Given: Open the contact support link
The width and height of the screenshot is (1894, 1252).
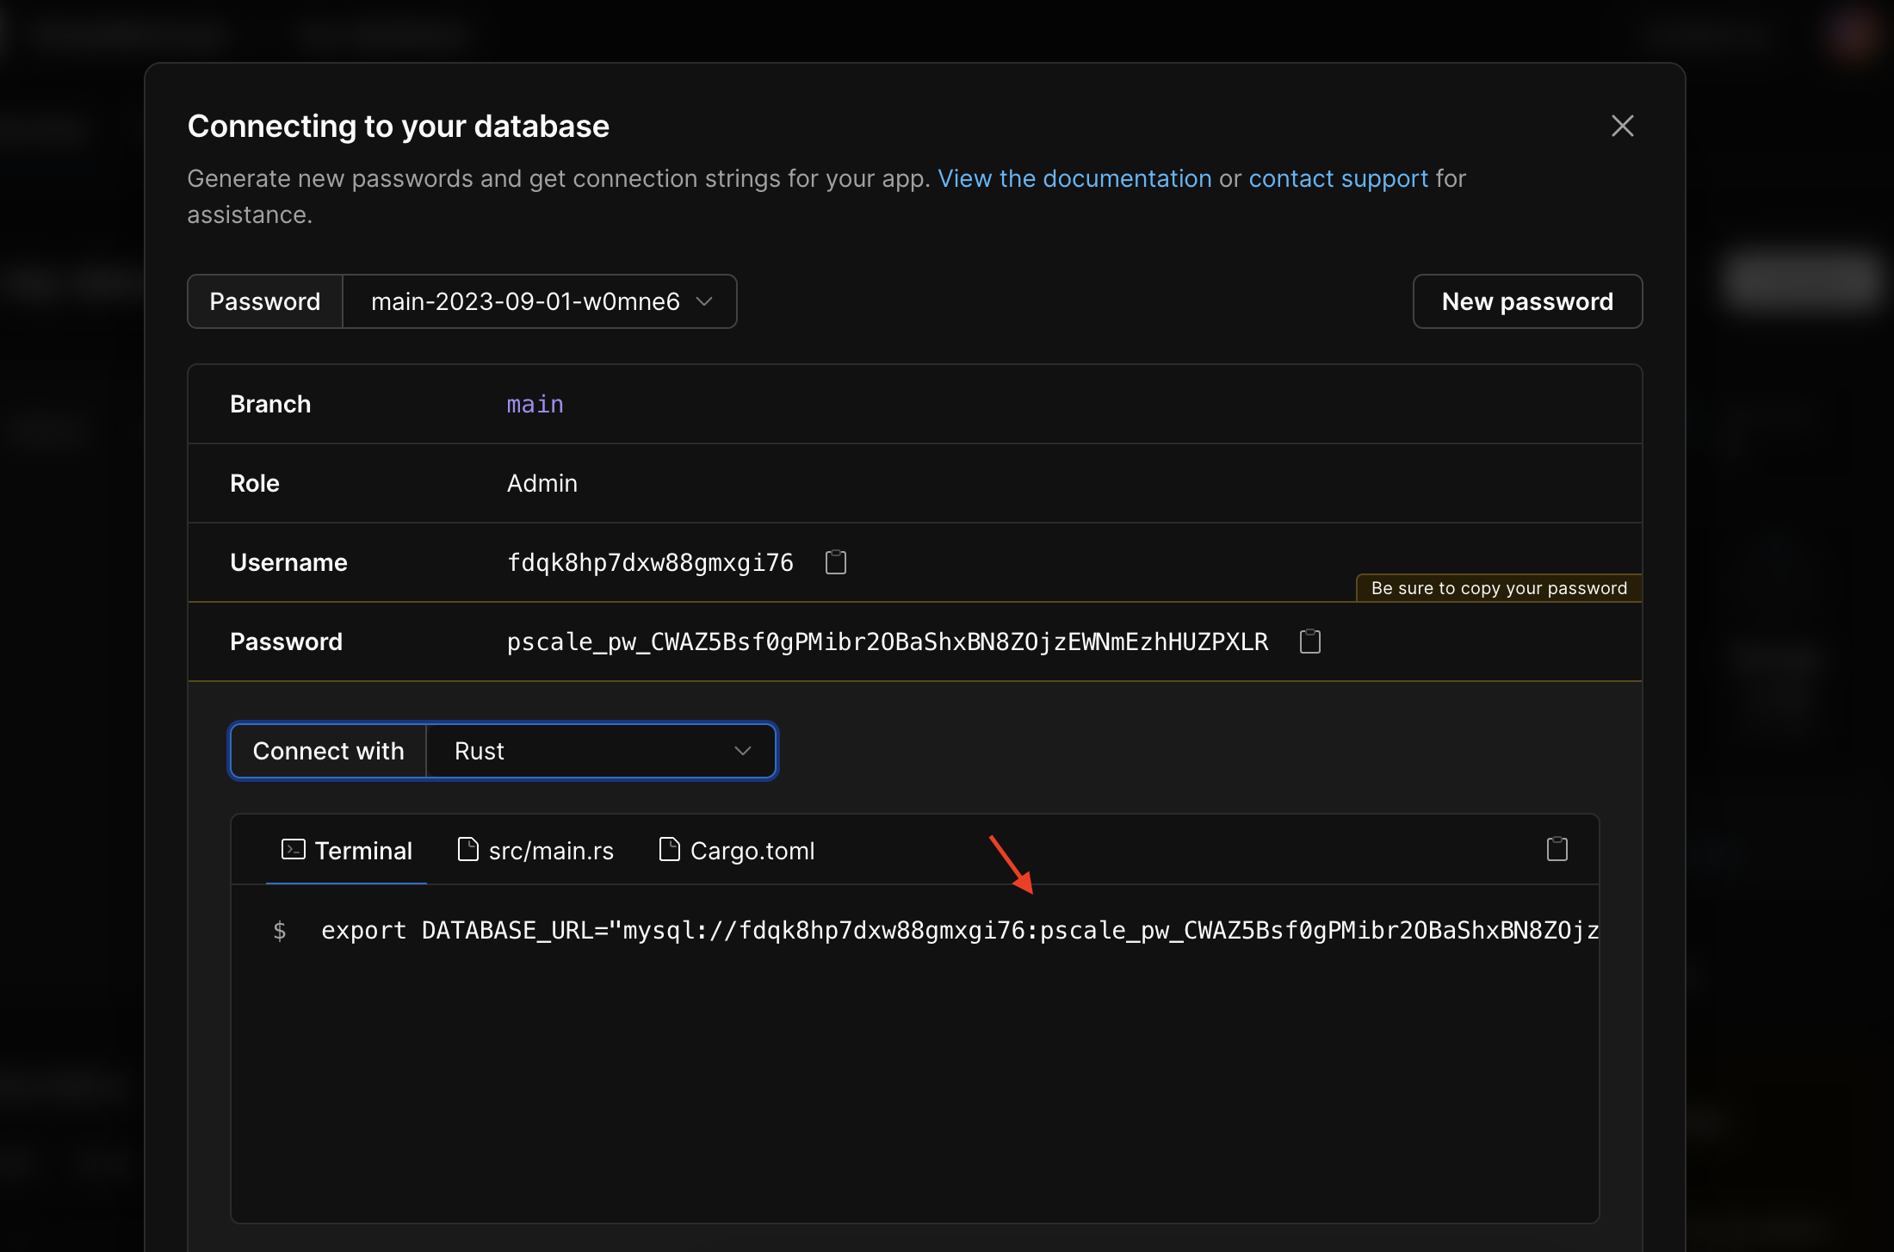Looking at the screenshot, I should pyautogui.click(x=1338, y=178).
